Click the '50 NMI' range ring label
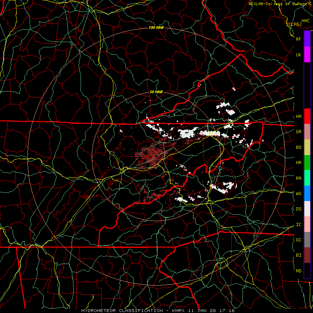 [156, 92]
